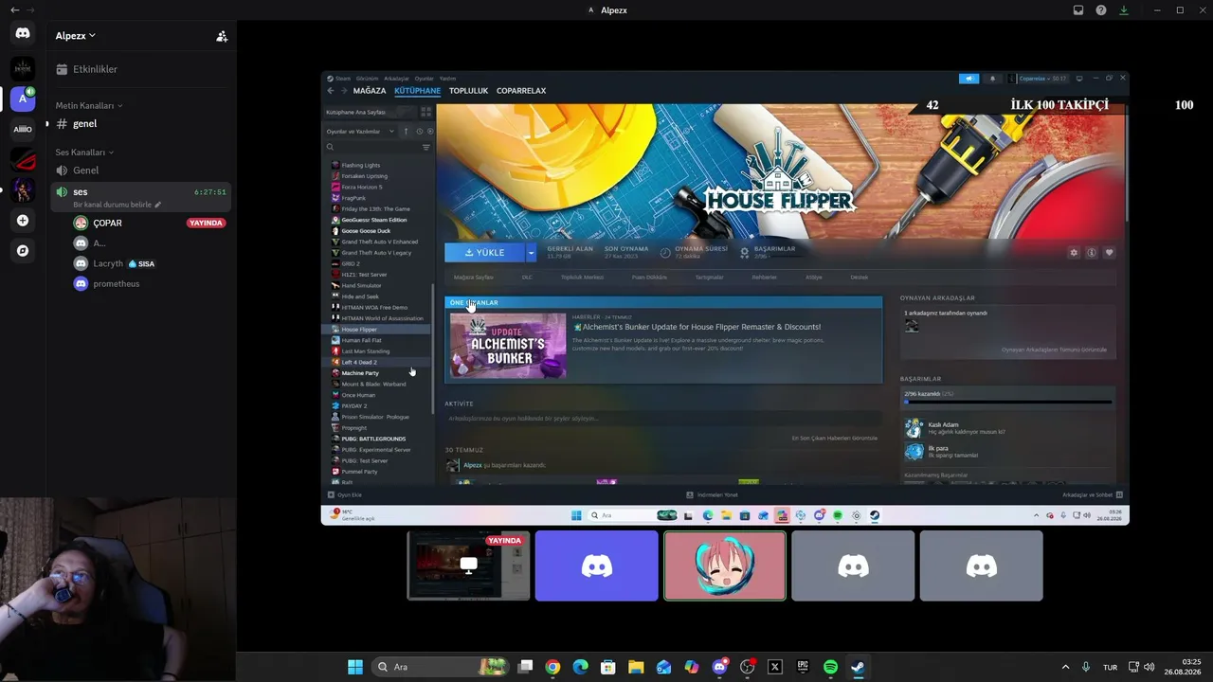Select the streaming screen-share thumbnail tile
Screen dimensions: 1213x682
[468, 565]
